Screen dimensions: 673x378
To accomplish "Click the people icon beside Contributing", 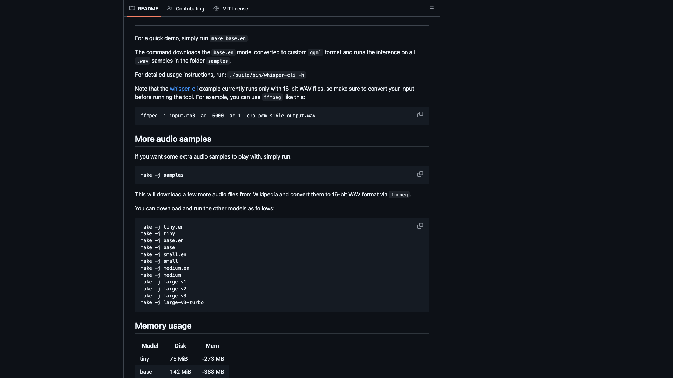I will (170, 8).
